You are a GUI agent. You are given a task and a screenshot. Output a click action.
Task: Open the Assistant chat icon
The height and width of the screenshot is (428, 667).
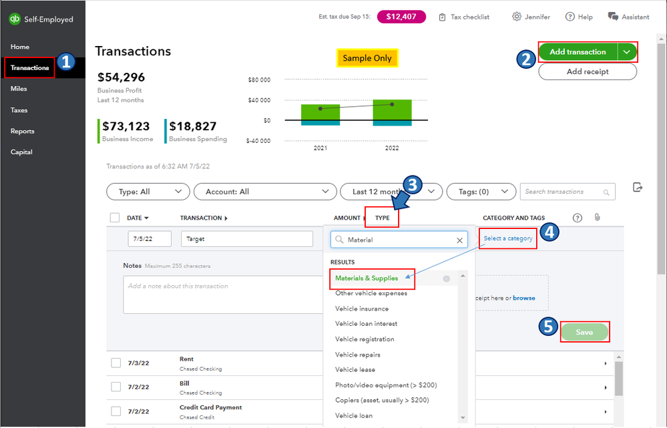(x=613, y=17)
